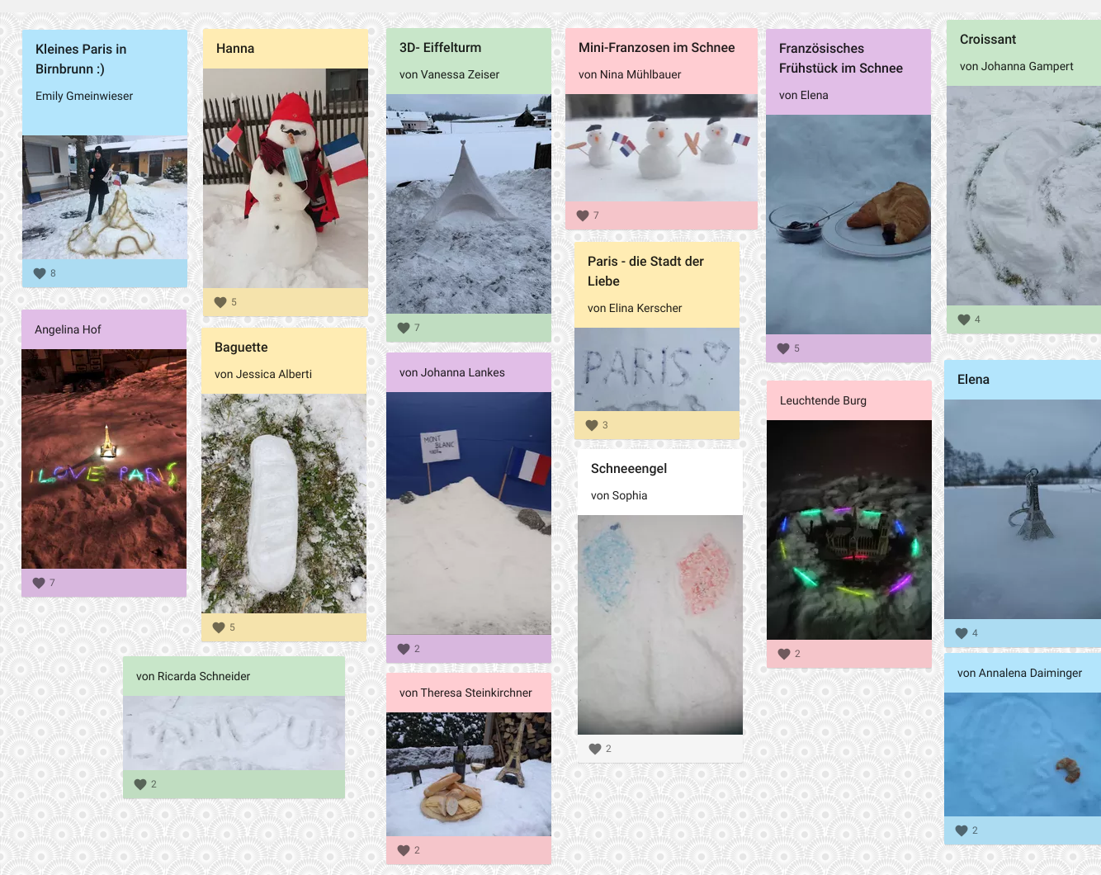Like the Paris - die Stadt der Liebe post

592,425
